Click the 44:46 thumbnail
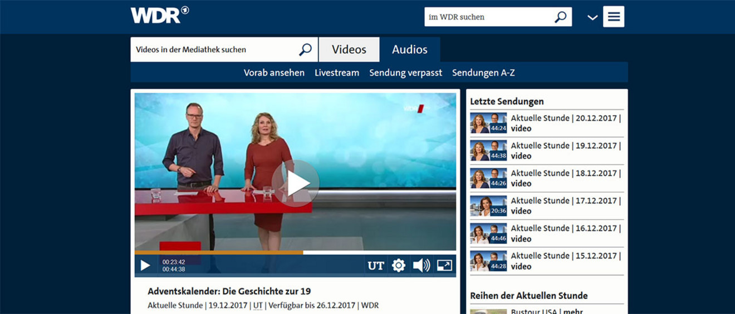The image size is (735, 314). 488,233
